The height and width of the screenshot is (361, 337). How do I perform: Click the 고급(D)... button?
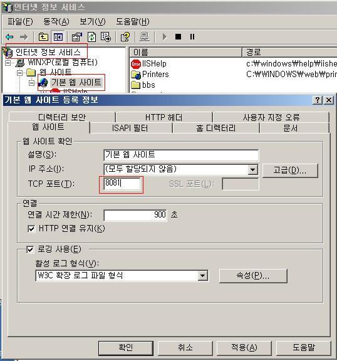click(x=290, y=170)
